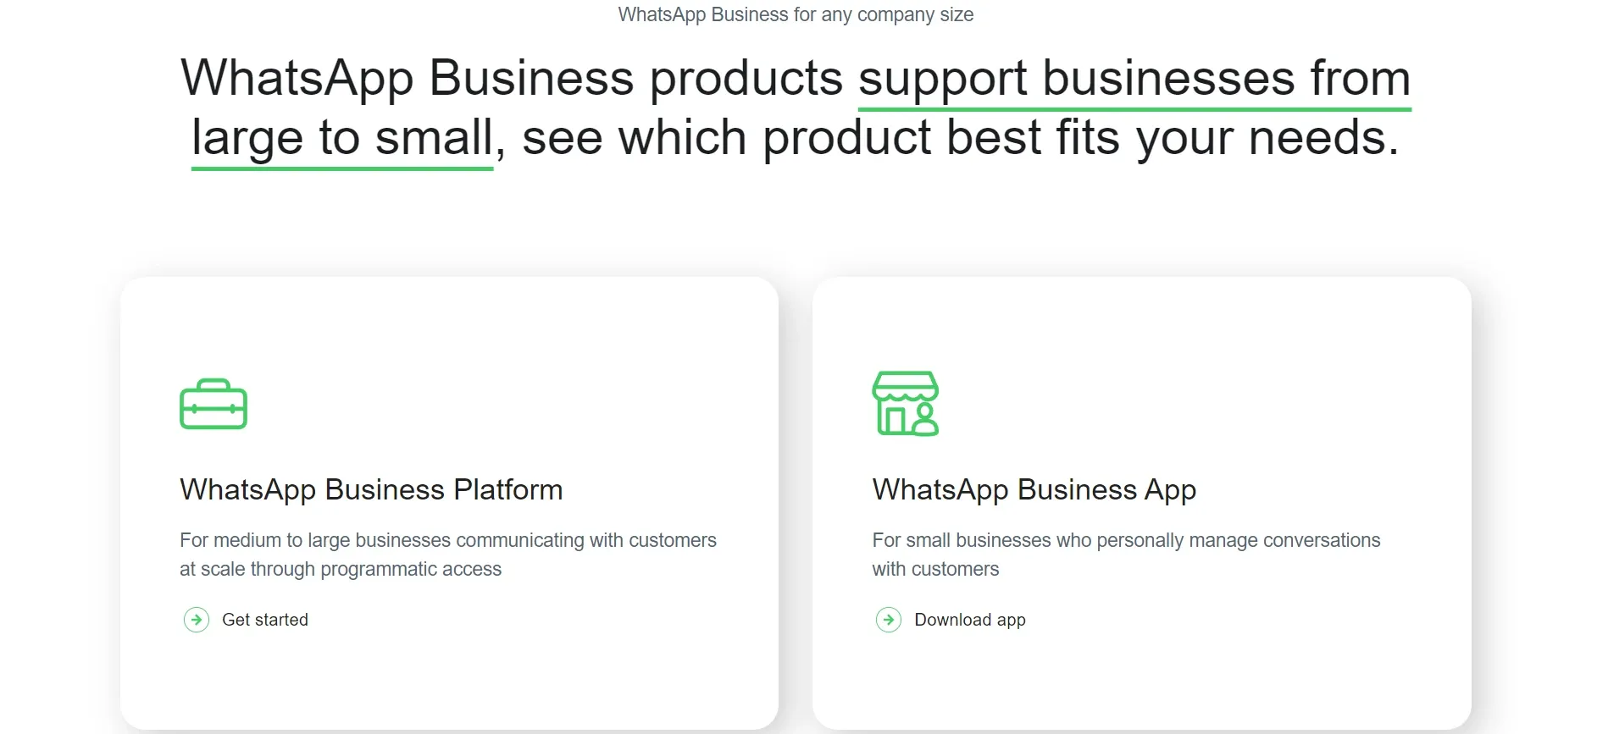Click the 'WhatsApp Business for any company size' subtitle
1597x734 pixels.
click(x=796, y=14)
